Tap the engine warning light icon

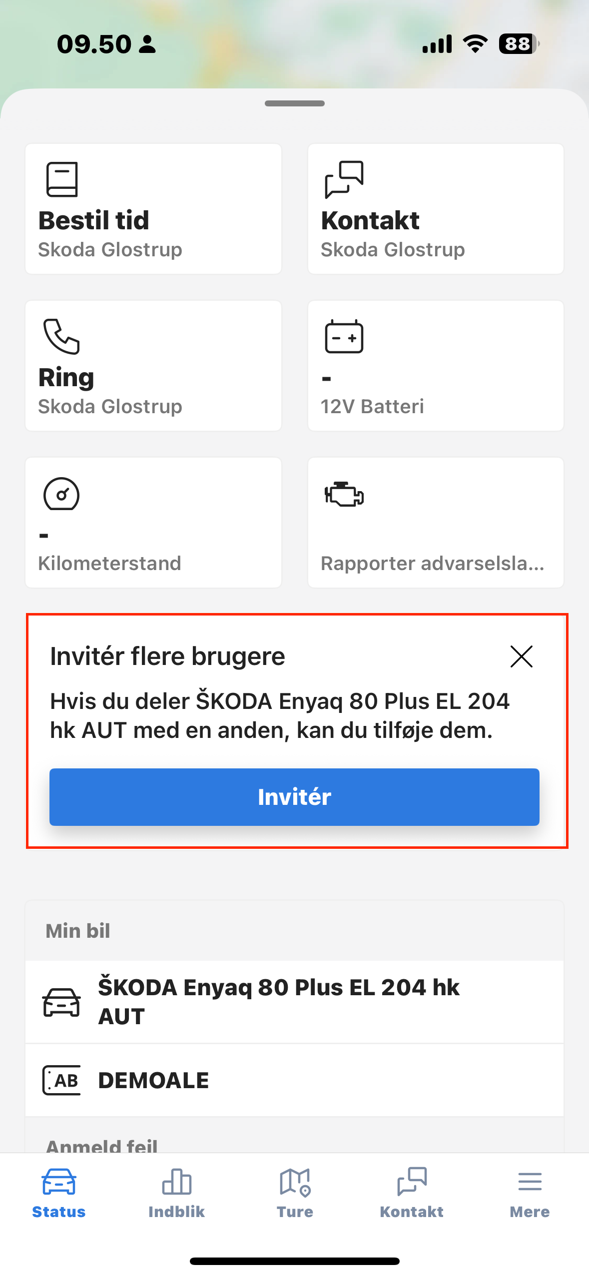[344, 494]
